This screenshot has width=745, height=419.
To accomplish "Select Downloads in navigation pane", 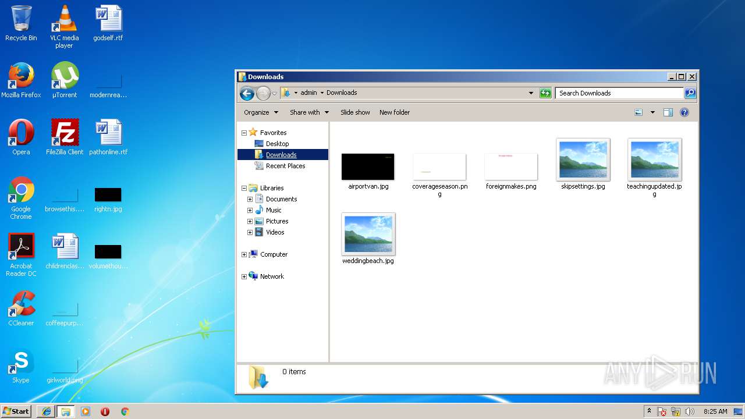I will (x=281, y=155).
